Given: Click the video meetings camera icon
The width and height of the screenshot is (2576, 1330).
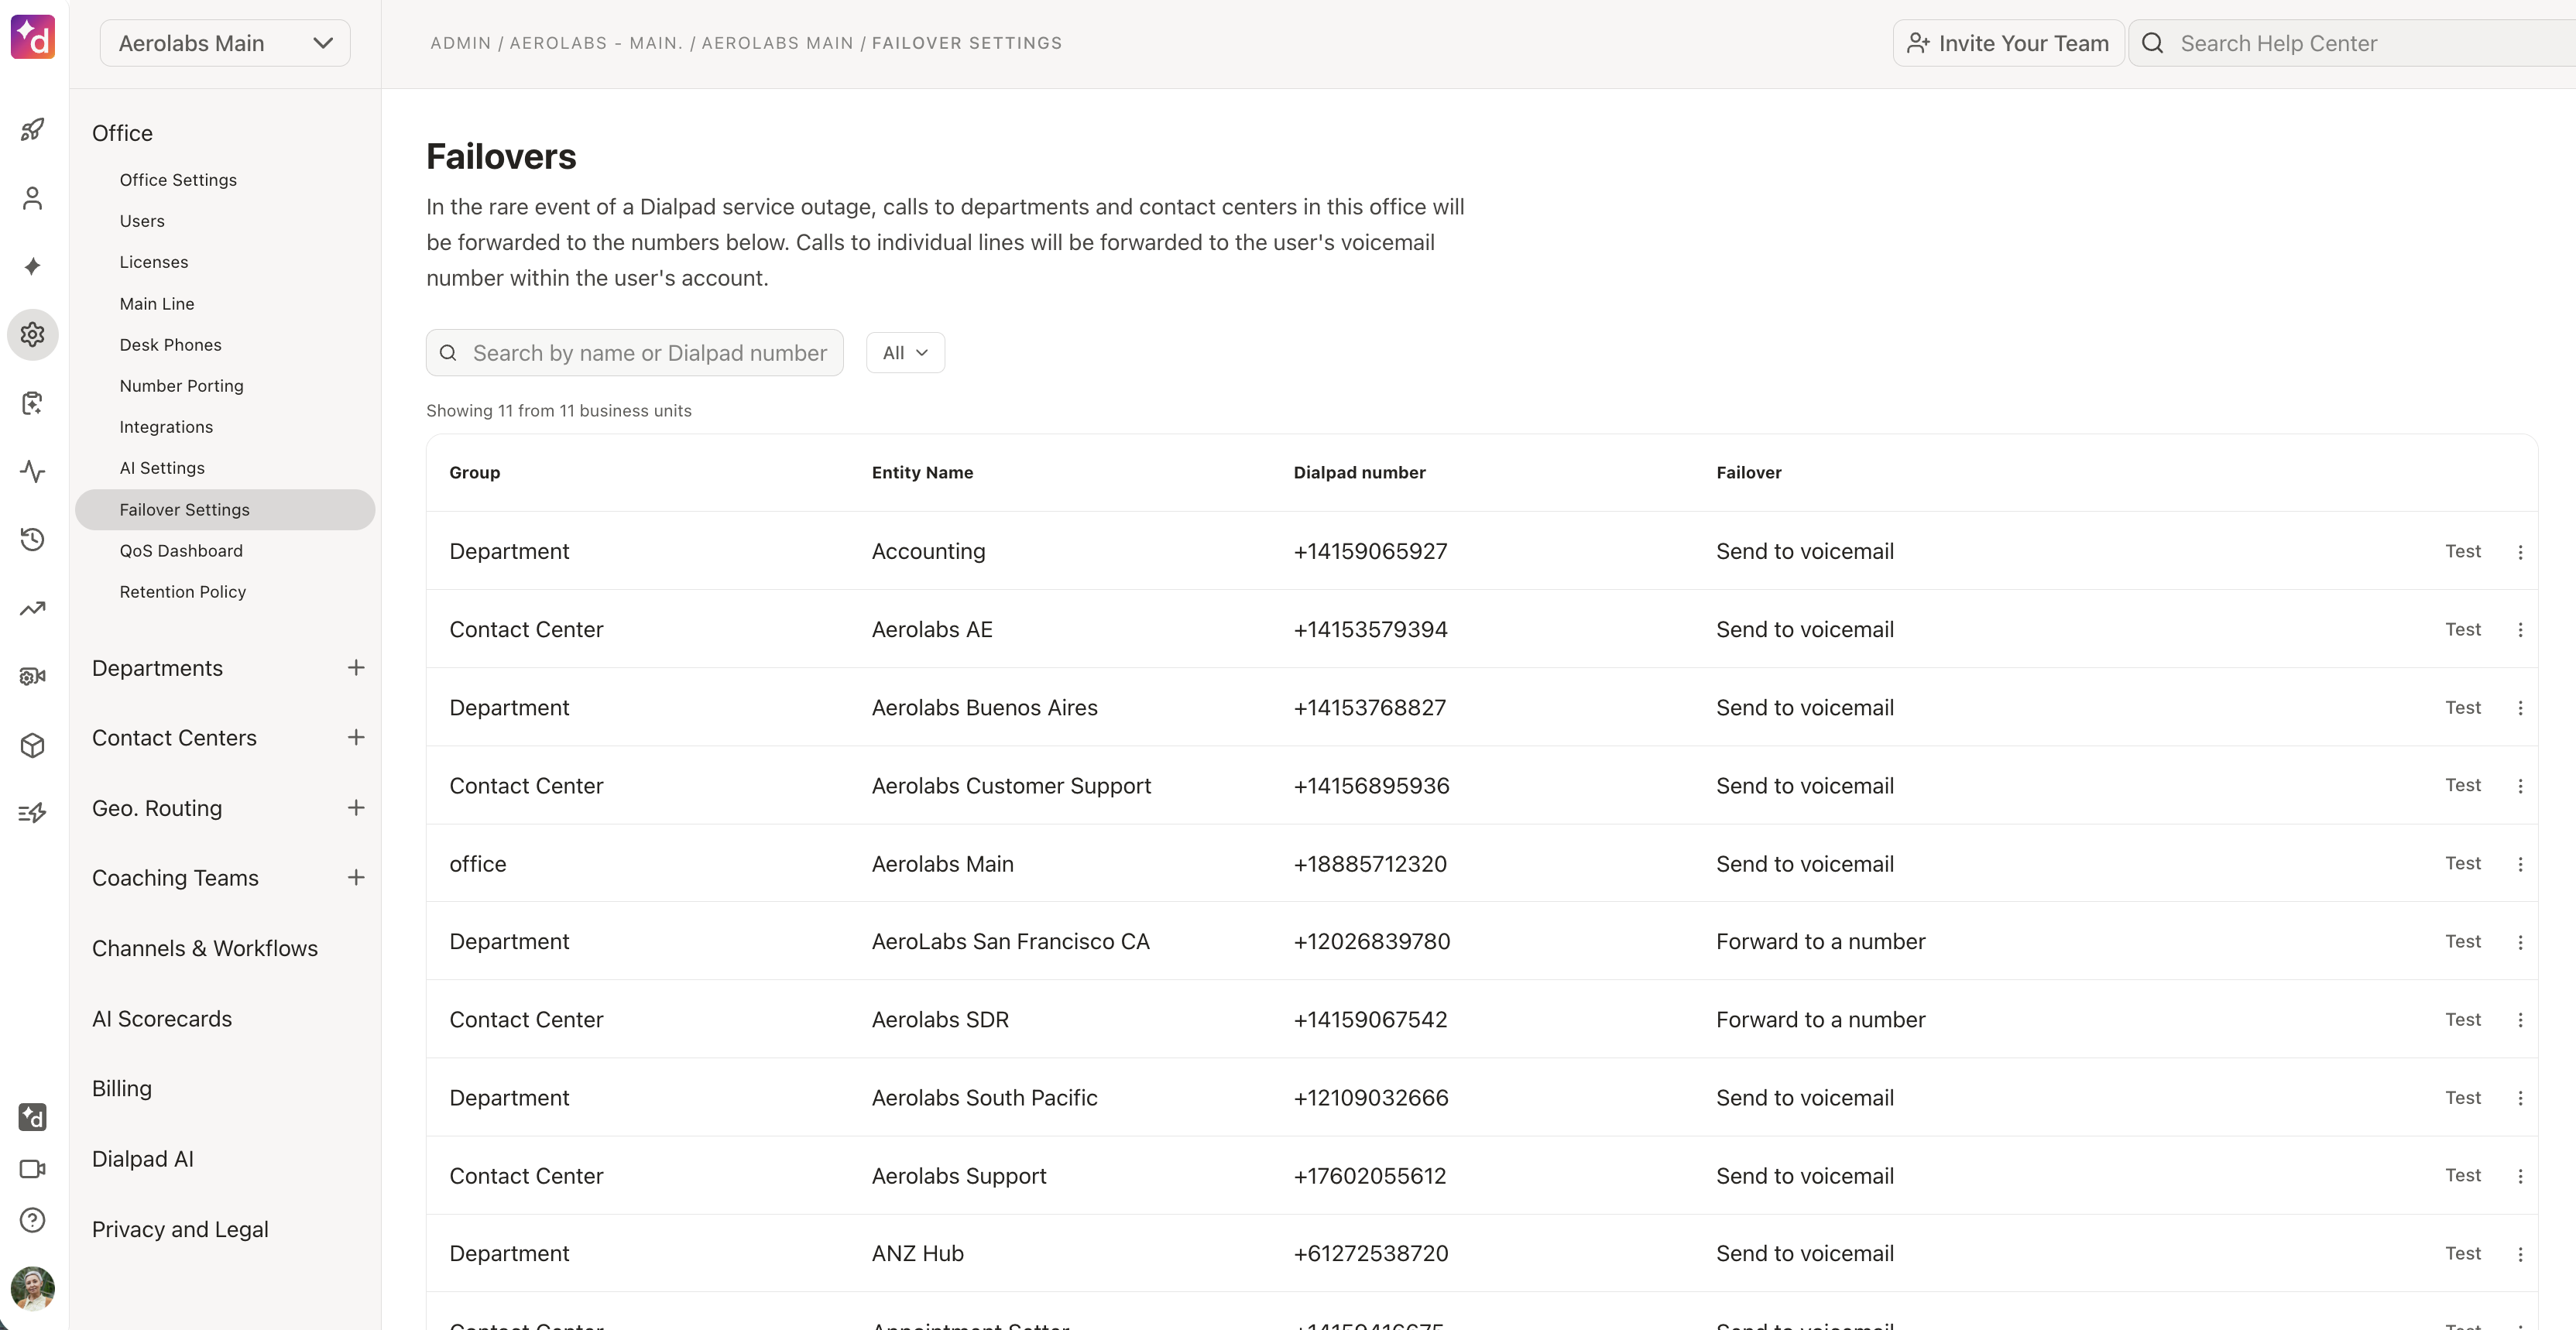Looking at the screenshot, I should coord(33,1168).
